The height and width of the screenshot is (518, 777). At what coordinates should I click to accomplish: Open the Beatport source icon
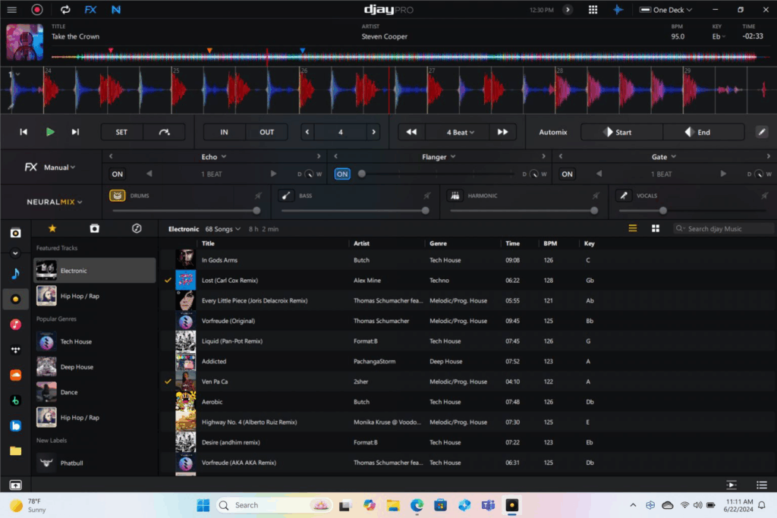click(15, 400)
